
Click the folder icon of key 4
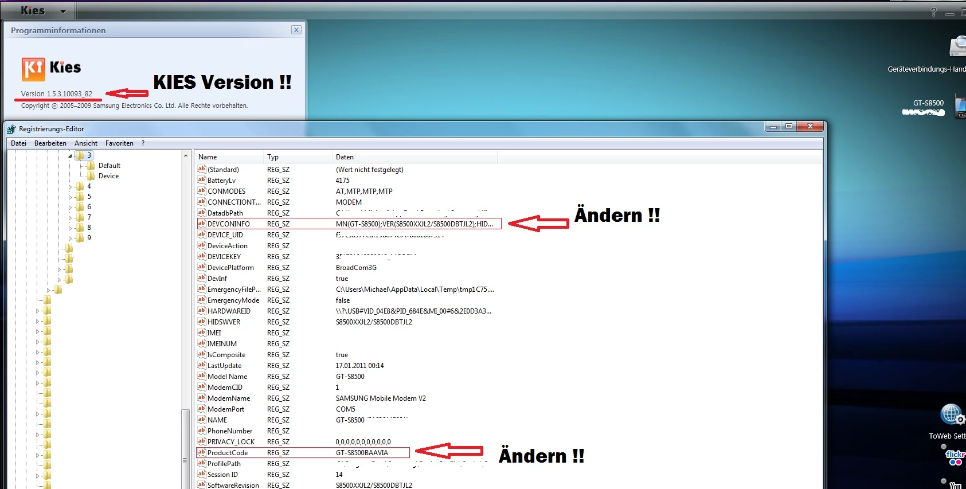tap(80, 186)
